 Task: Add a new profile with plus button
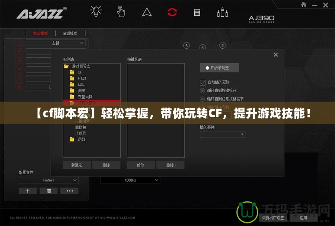point(28,191)
